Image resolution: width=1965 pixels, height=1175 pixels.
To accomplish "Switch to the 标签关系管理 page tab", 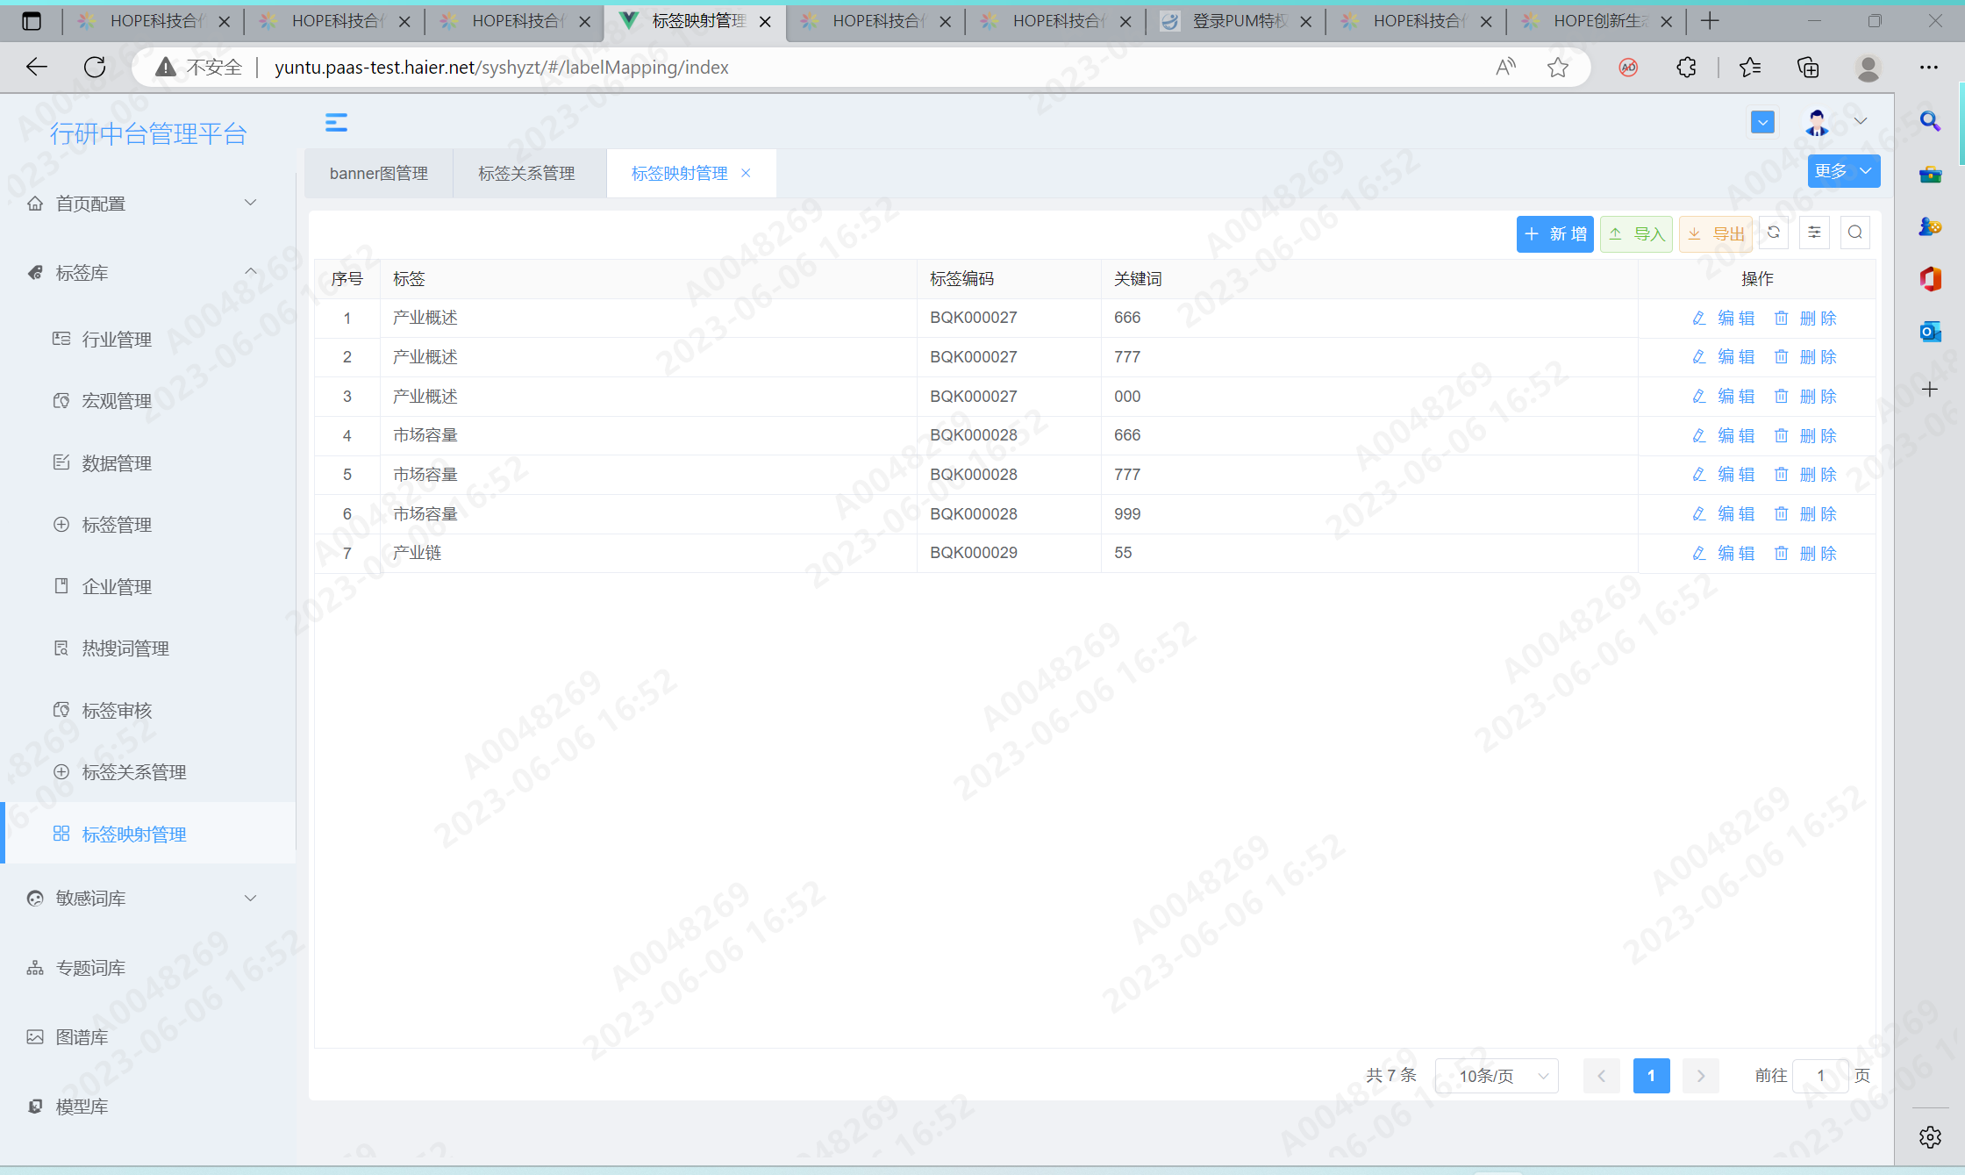I will click(x=526, y=174).
